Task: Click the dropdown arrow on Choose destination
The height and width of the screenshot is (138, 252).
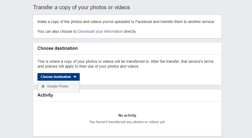Action: tap(75, 77)
